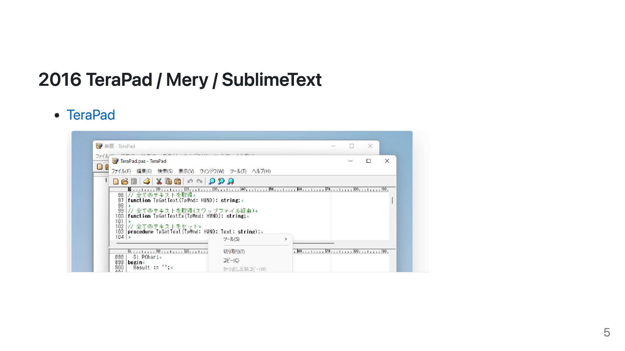The width and height of the screenshot is (625, 351).
Task: Choose 切り取り(T) from context menu
Action: click(234, 252)
